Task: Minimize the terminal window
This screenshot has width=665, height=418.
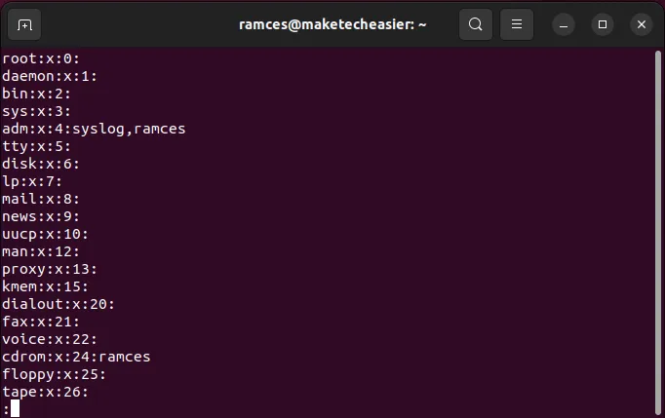Action: tap(564, 25)
